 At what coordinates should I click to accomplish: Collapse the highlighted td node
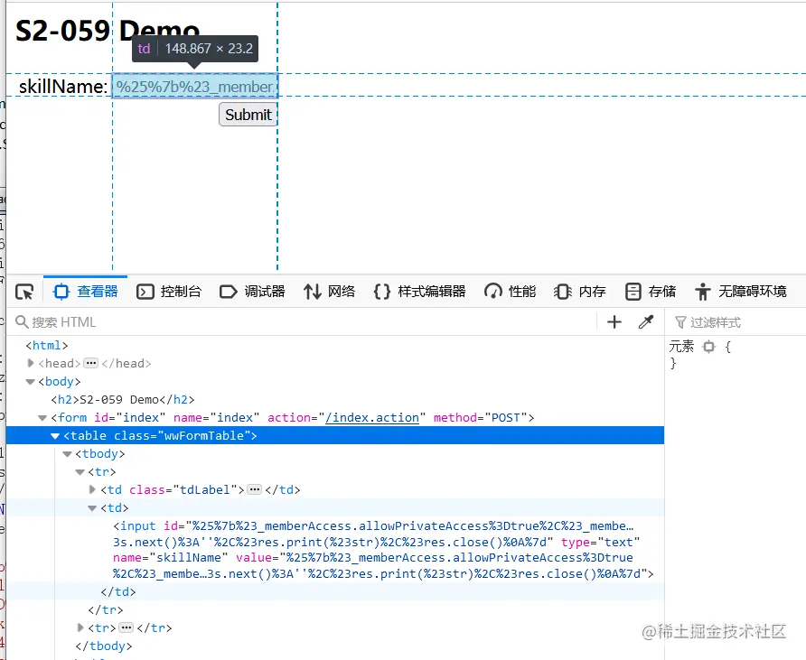[92, 508]
